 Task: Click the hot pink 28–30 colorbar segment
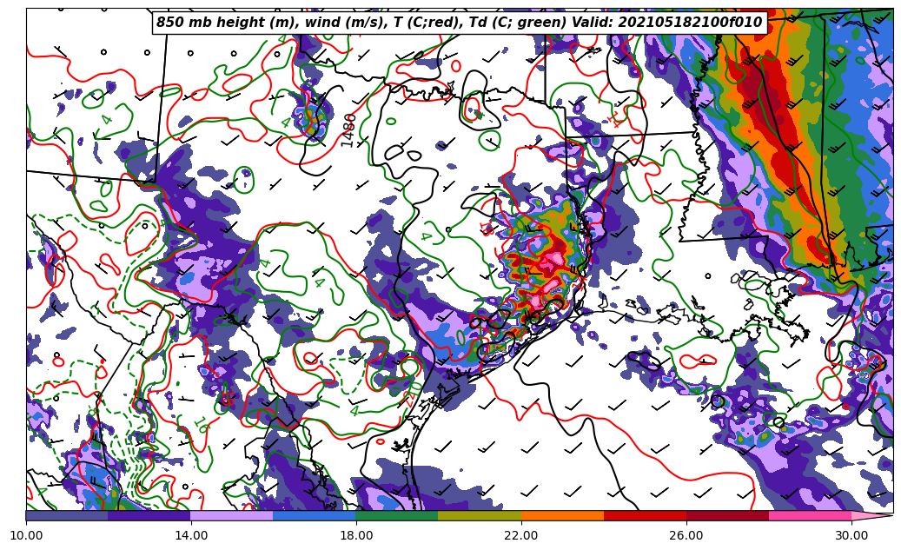[x=810, y=515]
